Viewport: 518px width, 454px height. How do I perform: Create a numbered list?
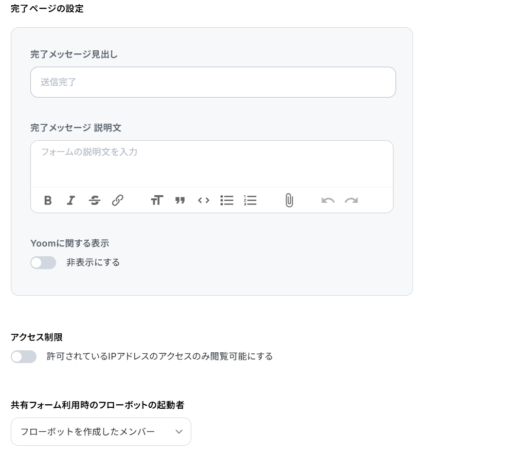[250, 200]
